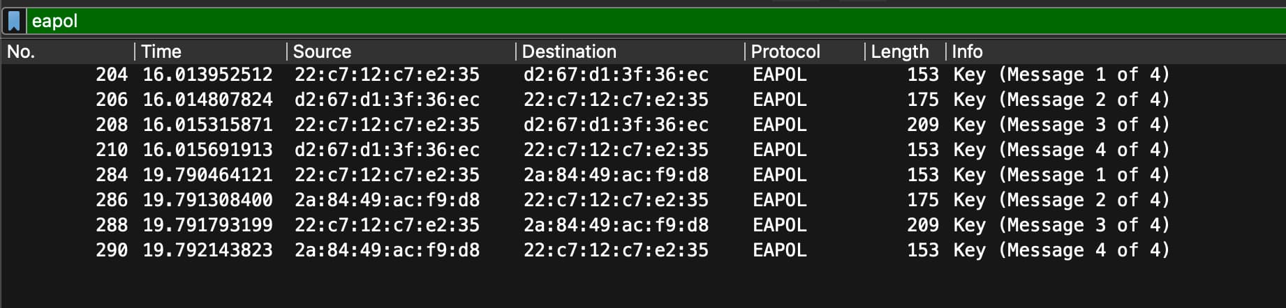
Task: Select packet 290 at time 19.792143823
Action: coord(207,250)
